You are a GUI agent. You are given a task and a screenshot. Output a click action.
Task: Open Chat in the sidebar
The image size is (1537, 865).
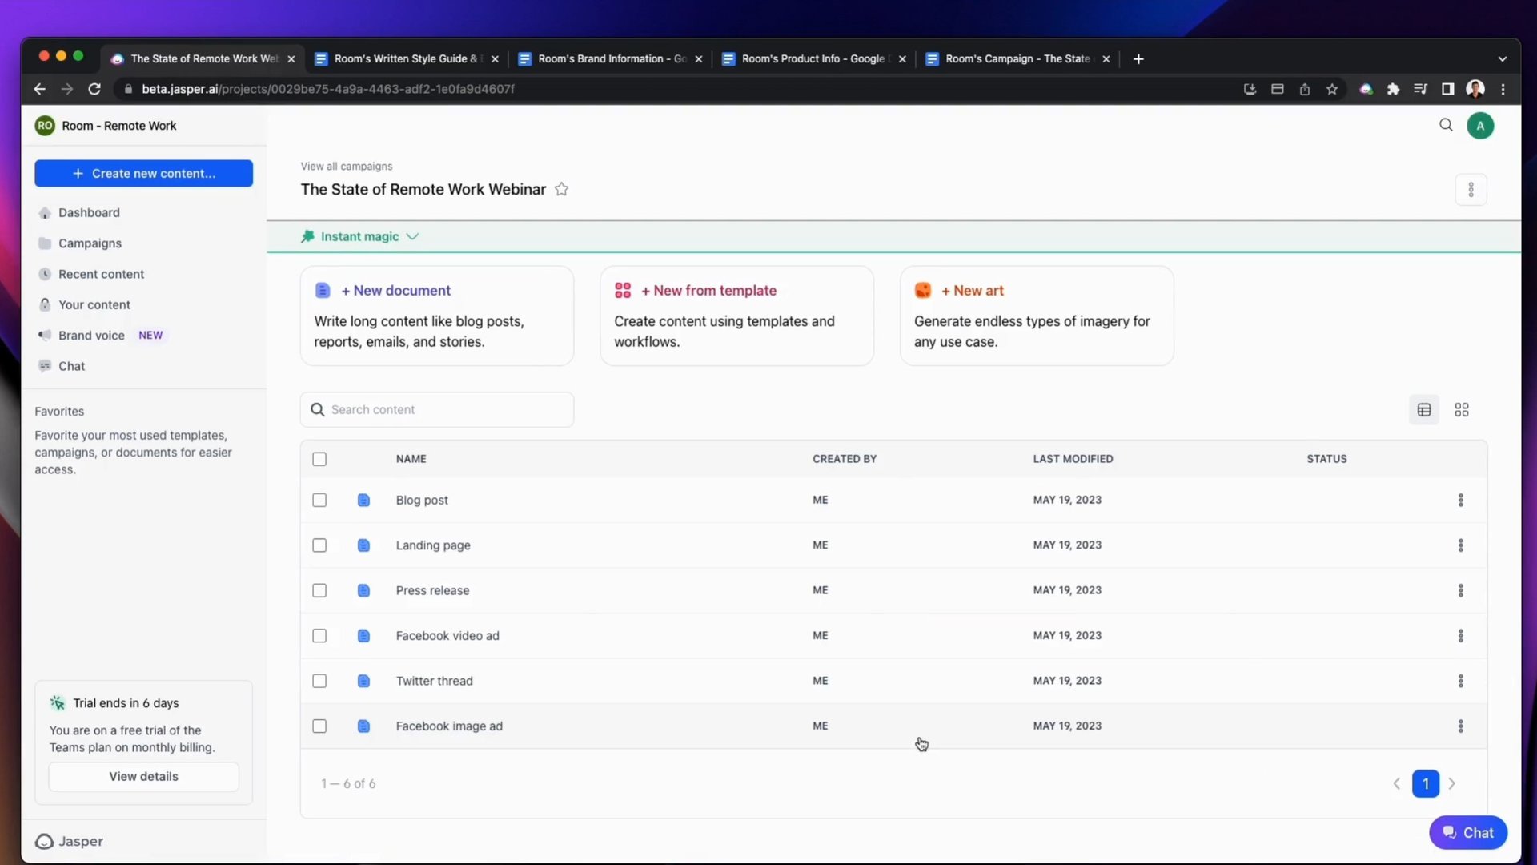(71, 366)
